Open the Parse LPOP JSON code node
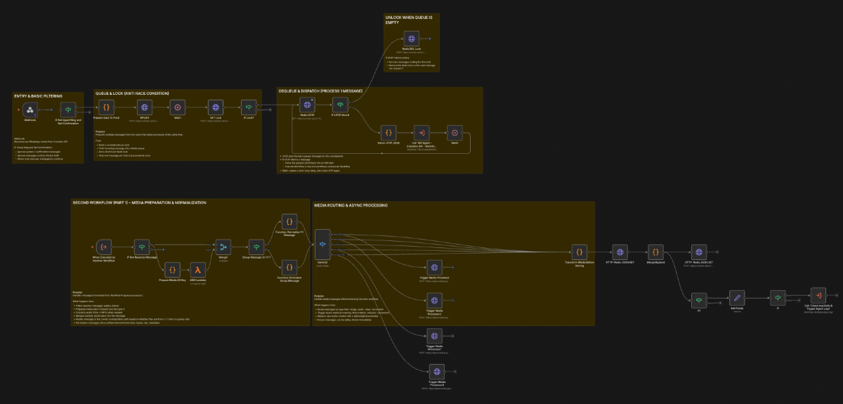The height and width of the screenshot is (404, 843). [388, 132]
